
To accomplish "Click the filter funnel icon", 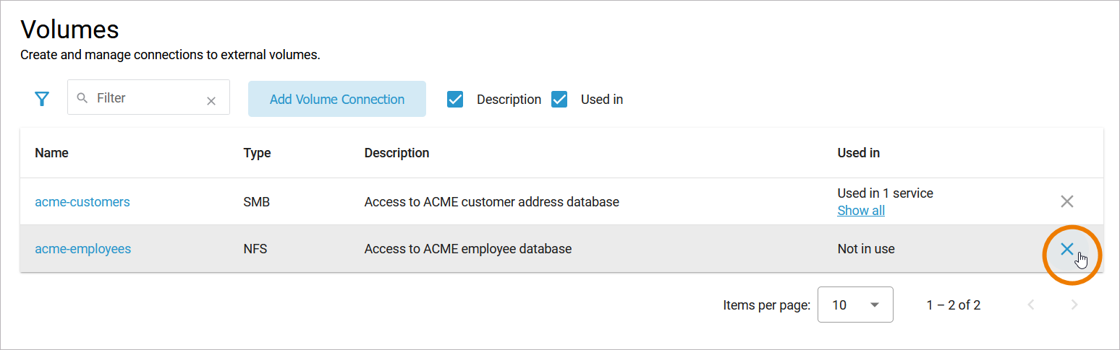I will point(42,99).
